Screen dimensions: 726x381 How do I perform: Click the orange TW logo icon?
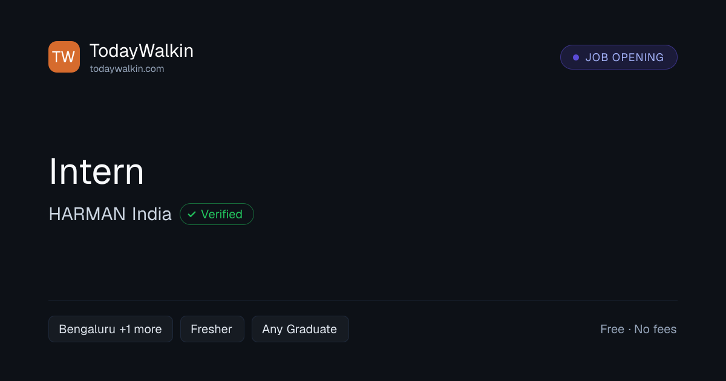click(x=64, y=57)
